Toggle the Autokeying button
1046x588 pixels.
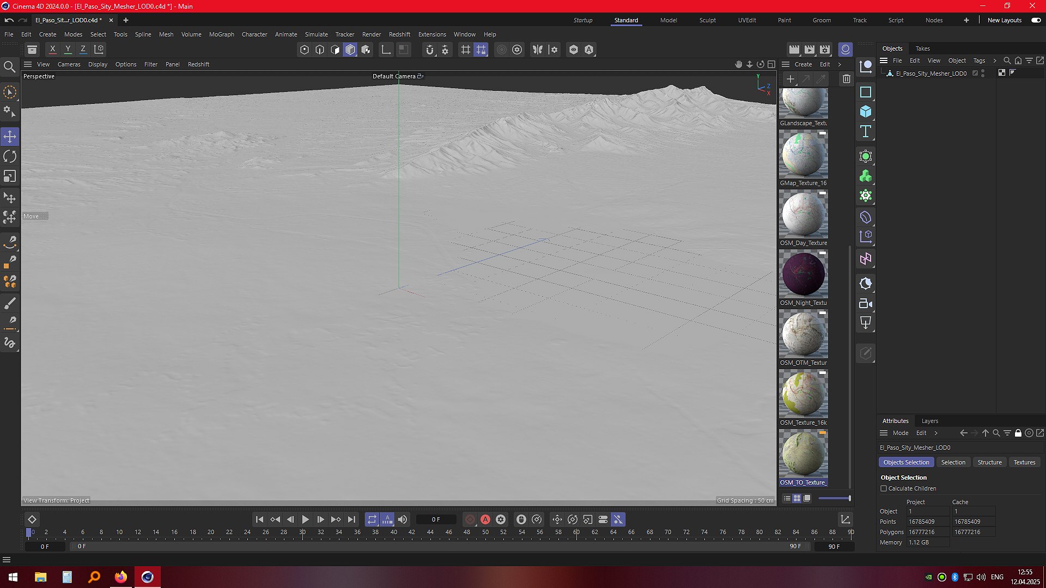point(485,519)
